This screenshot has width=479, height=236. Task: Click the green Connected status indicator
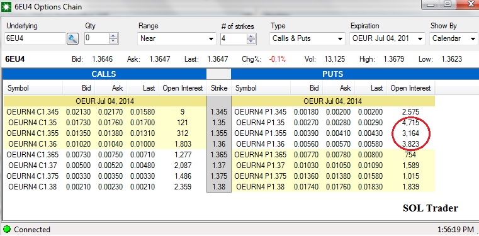pyautogui.click(x=7, y=229)
